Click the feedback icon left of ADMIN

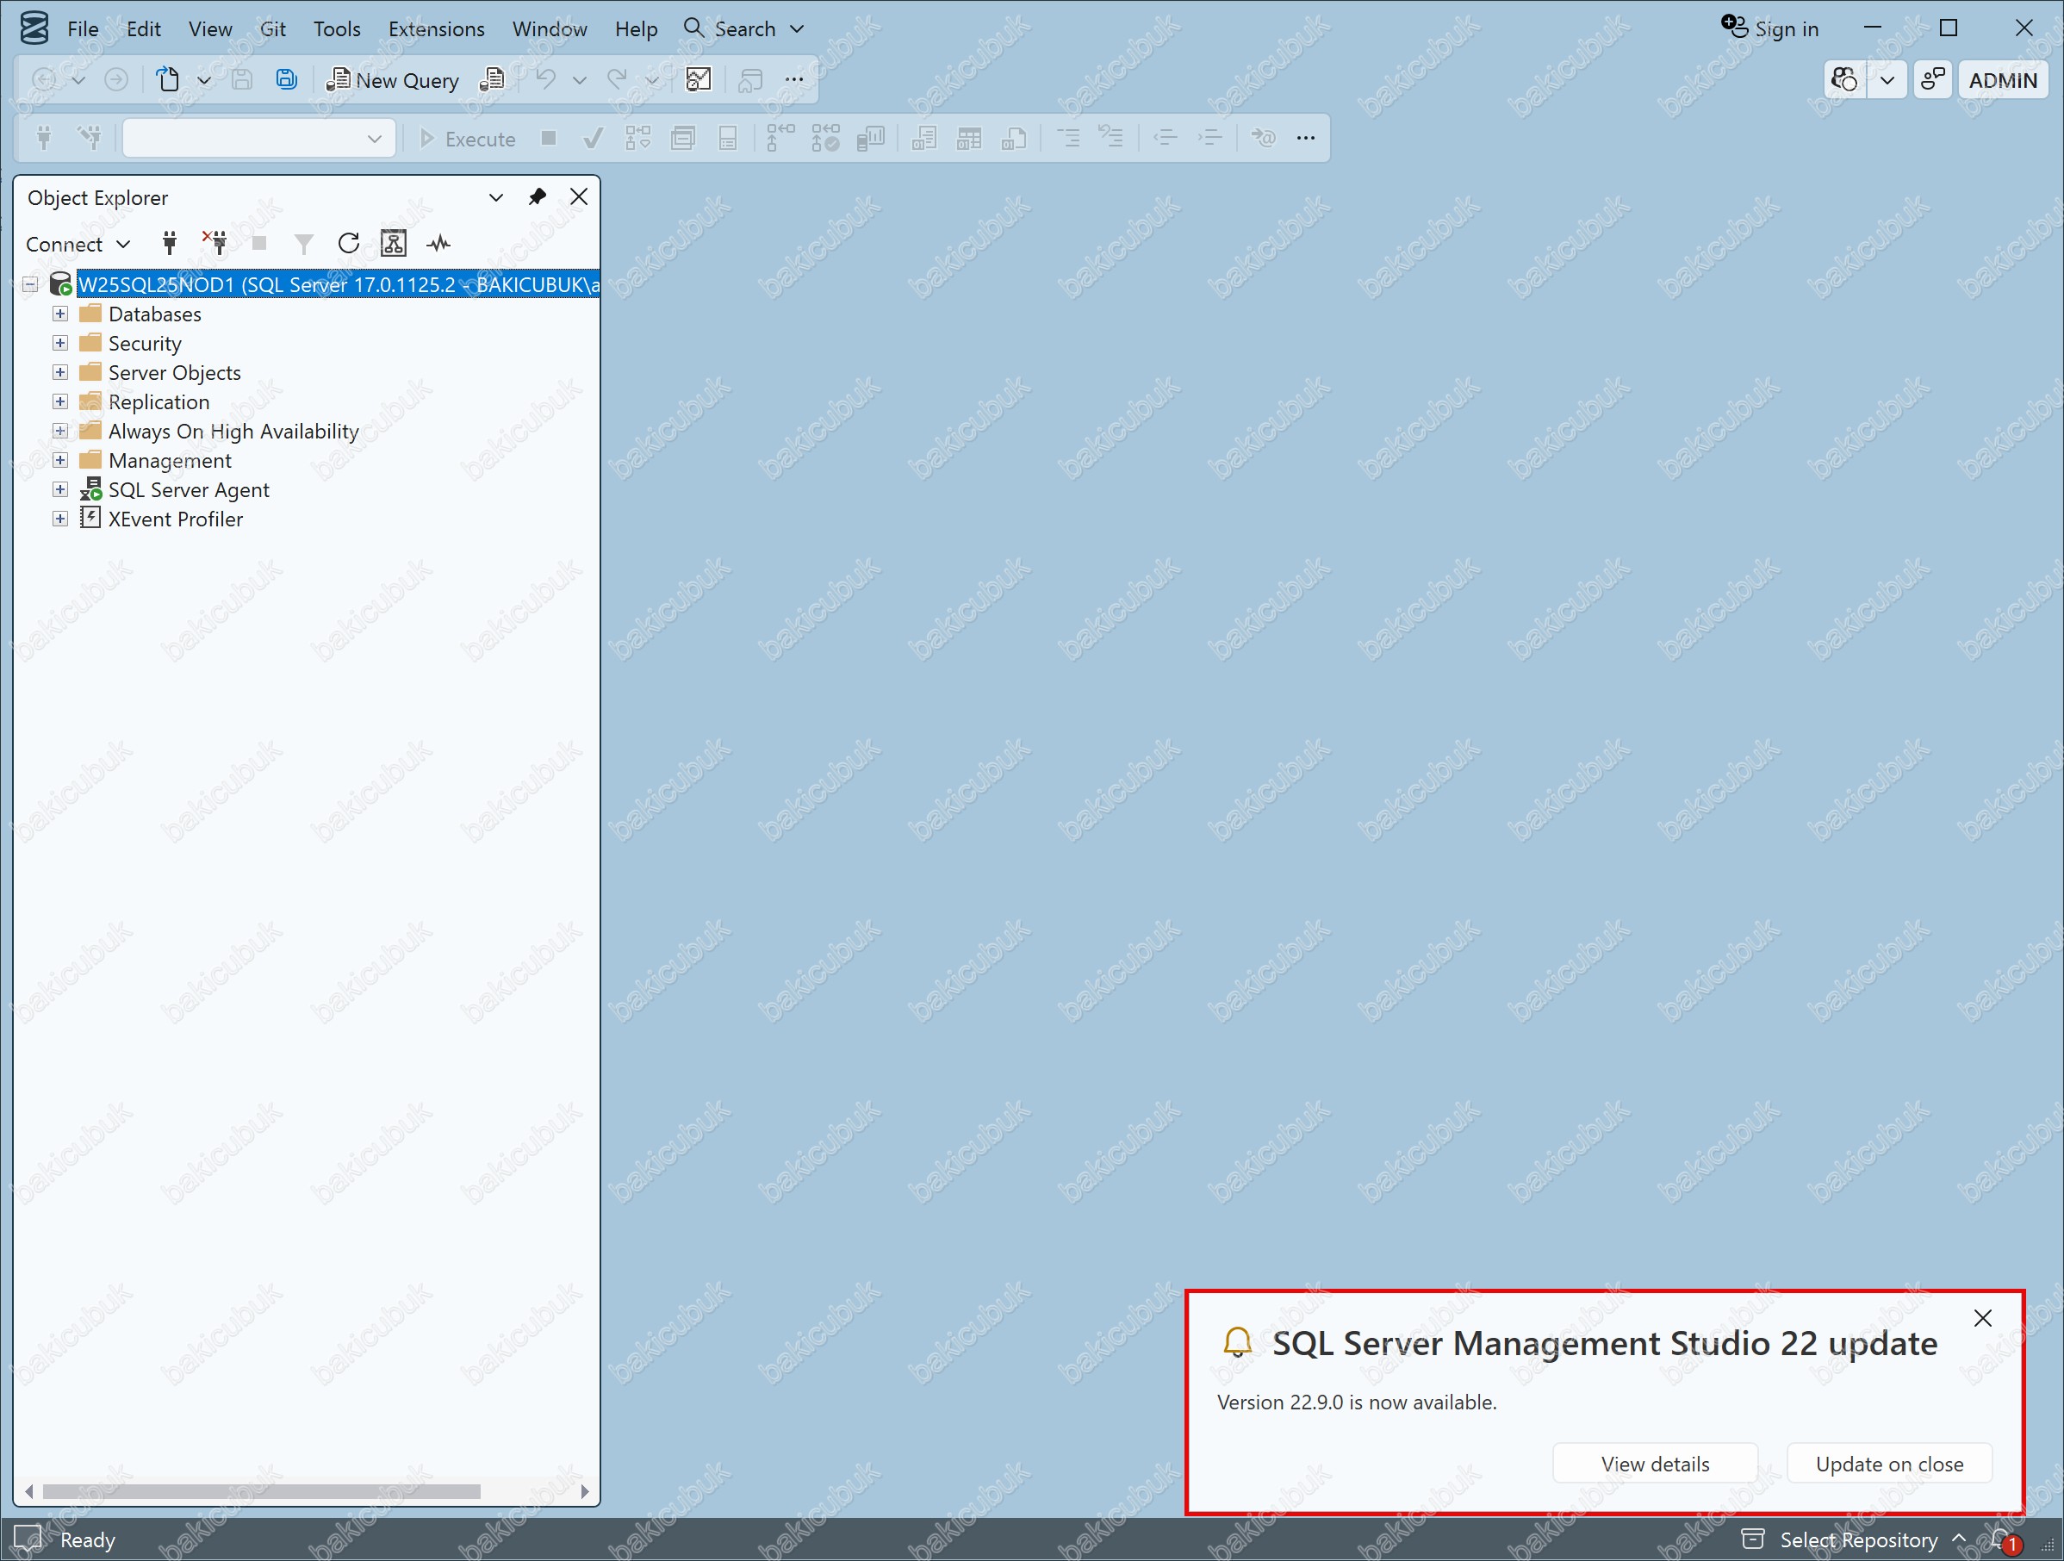(1932, 79)
